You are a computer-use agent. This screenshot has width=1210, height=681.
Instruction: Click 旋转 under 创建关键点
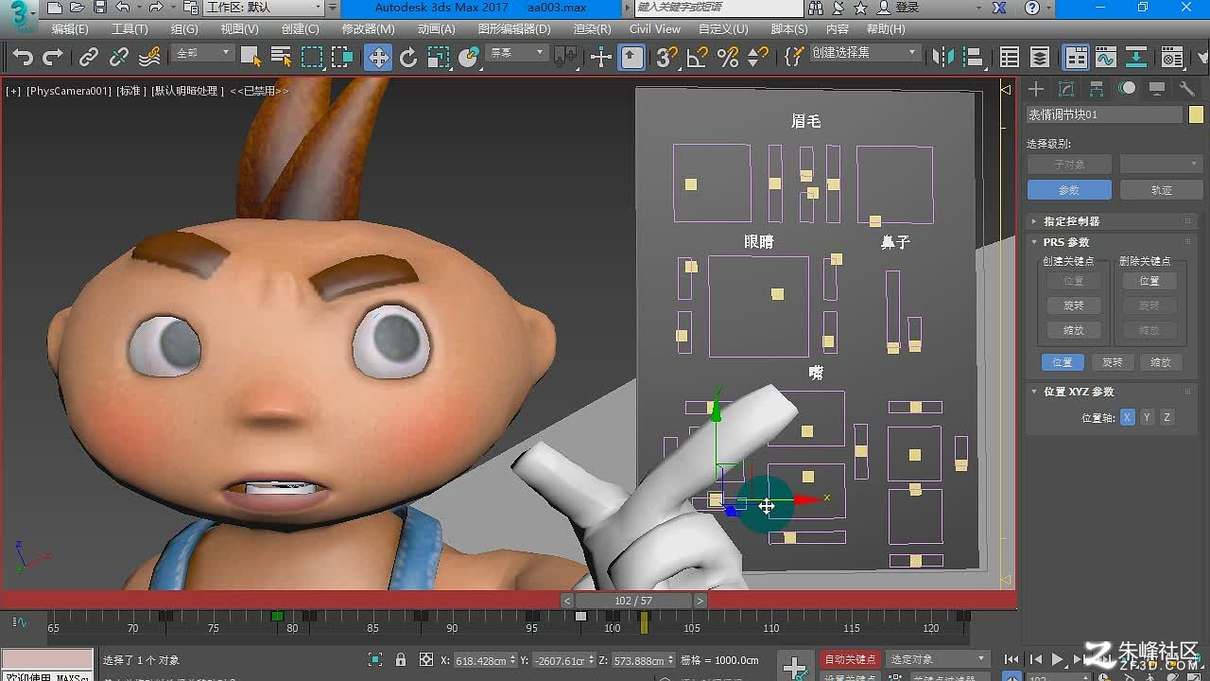pos(1073,306)
